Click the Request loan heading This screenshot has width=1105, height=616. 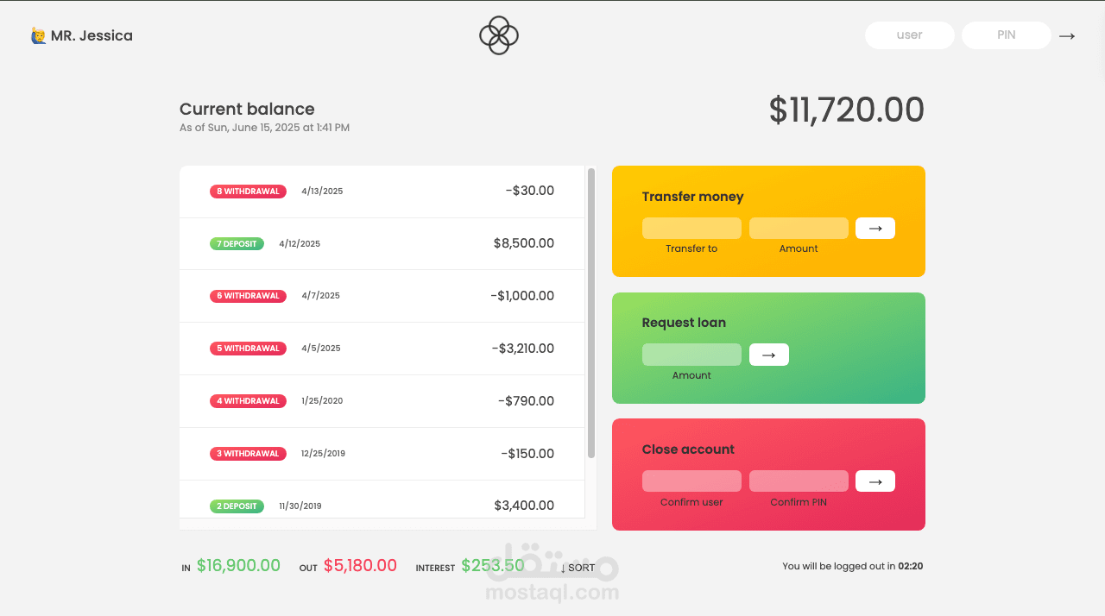coord(684,323)
